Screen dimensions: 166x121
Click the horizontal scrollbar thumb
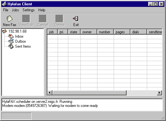pos(89,93)
